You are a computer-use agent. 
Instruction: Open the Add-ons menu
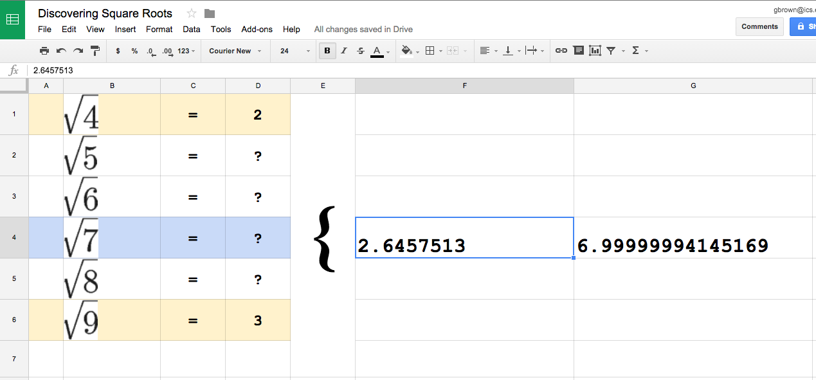[x=257, y=29]
